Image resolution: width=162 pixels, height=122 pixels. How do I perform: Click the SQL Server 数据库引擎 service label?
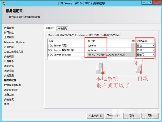pos(61,50)
